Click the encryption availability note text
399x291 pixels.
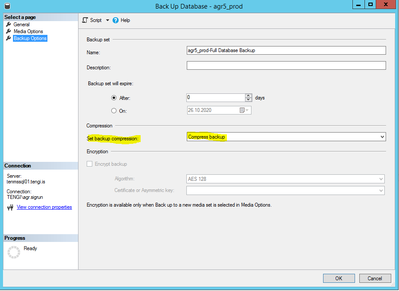179,205
